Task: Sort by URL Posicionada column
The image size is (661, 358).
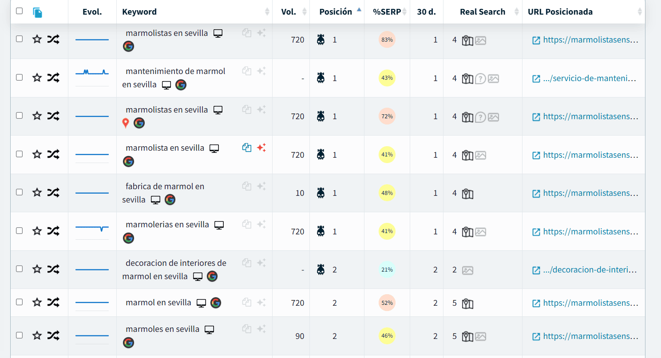Action: pos(640,12)
